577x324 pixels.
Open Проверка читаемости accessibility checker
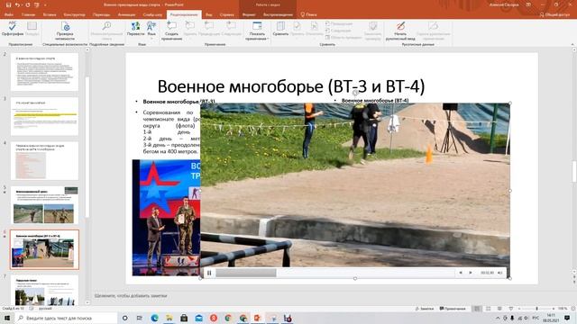tap(65, 31)
